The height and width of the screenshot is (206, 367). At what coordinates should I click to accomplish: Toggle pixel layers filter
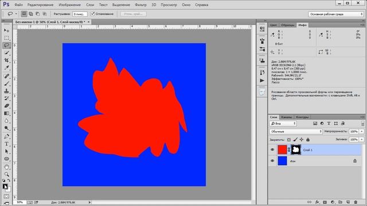315,124
